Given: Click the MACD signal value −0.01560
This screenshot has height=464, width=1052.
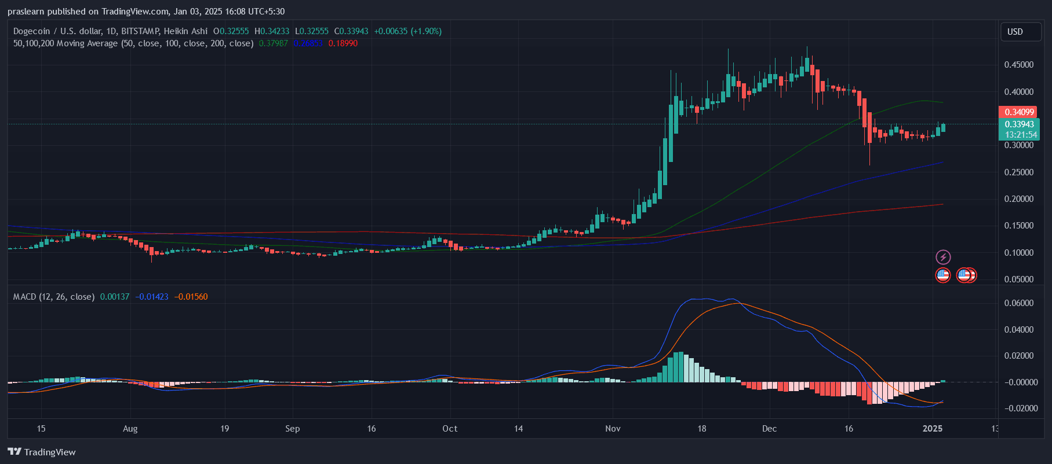Looking at the screenshot, I should pos(191,297).
